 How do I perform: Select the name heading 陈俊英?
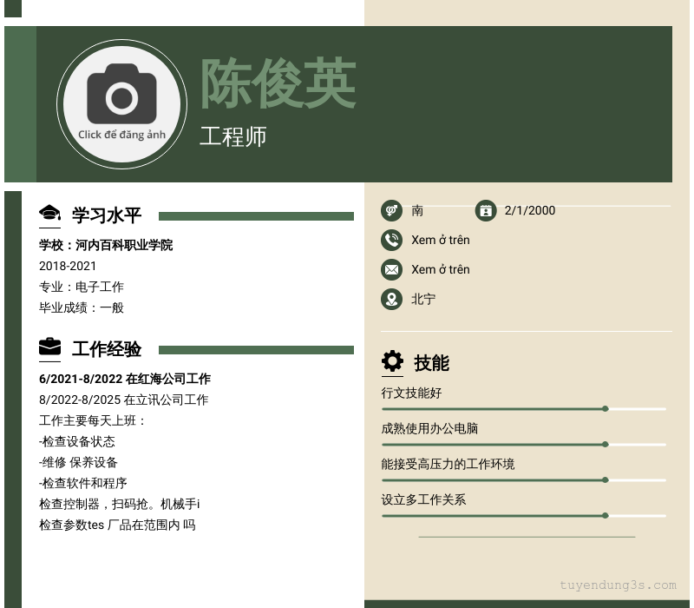[278, 83]
